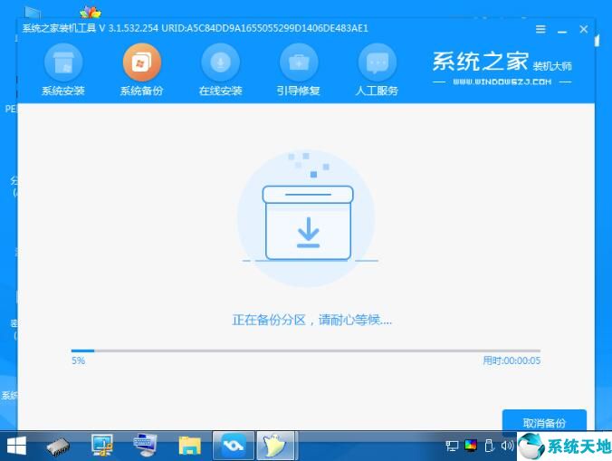Click the backup box illustration
This screenshot has width=612, height=461.
[x=307, y=218]
